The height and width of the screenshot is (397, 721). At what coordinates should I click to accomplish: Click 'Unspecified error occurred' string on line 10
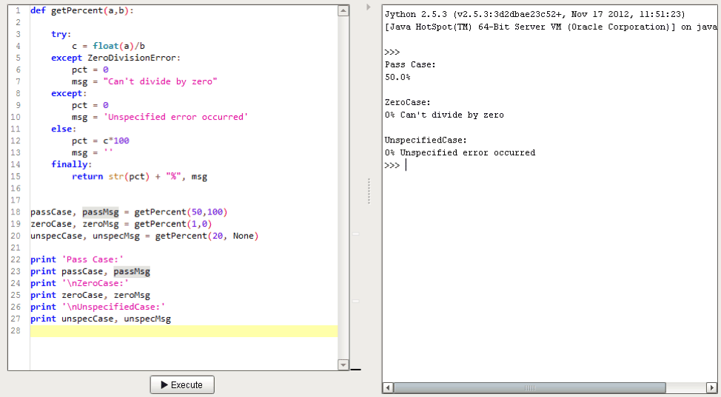click(x=175, y=117)
